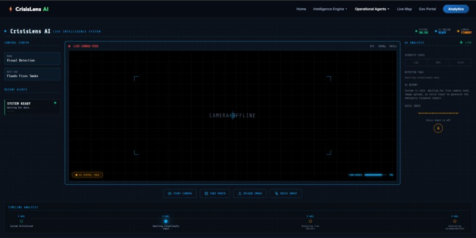Click the green dot on SYSTEM READY card
476x238 pixels.
pos(55,103)
